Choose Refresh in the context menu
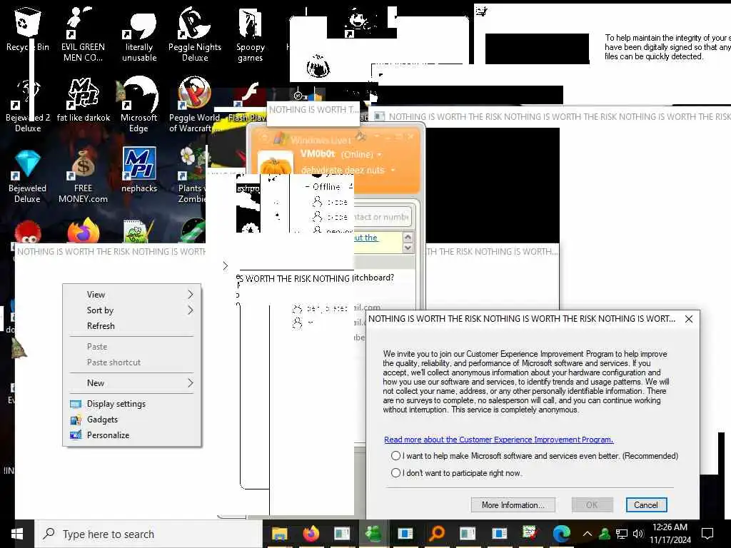This screenshot has height=548, width=731. [132, 326]
